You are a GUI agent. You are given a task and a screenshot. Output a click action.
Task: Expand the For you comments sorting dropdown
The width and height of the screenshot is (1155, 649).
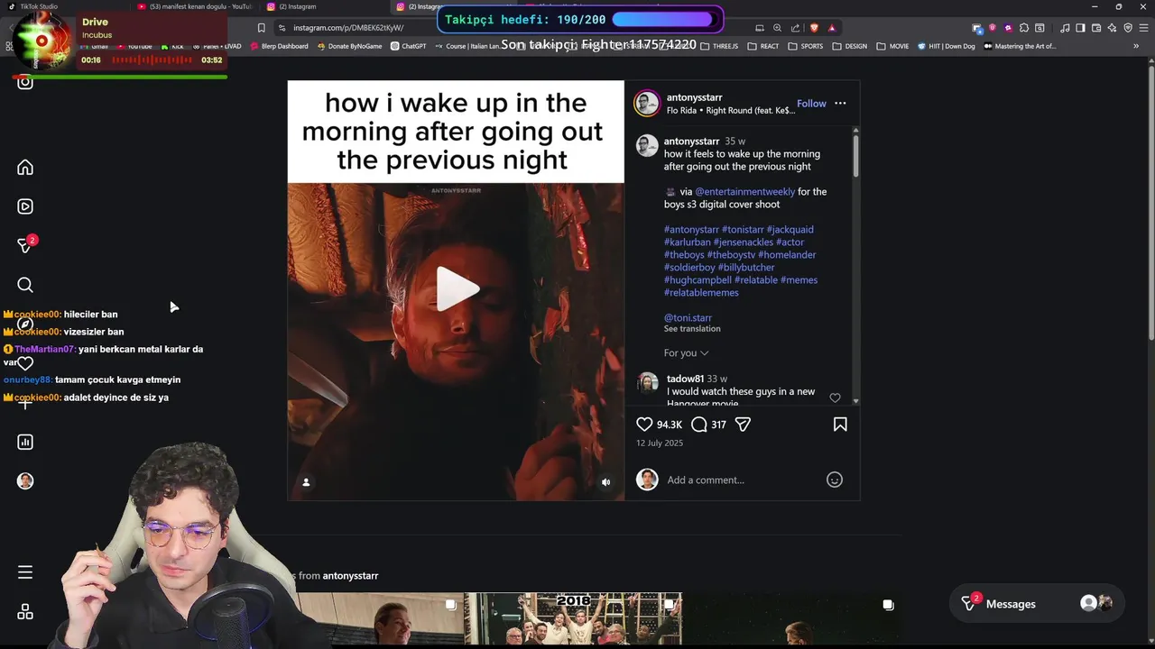(687, 353)
